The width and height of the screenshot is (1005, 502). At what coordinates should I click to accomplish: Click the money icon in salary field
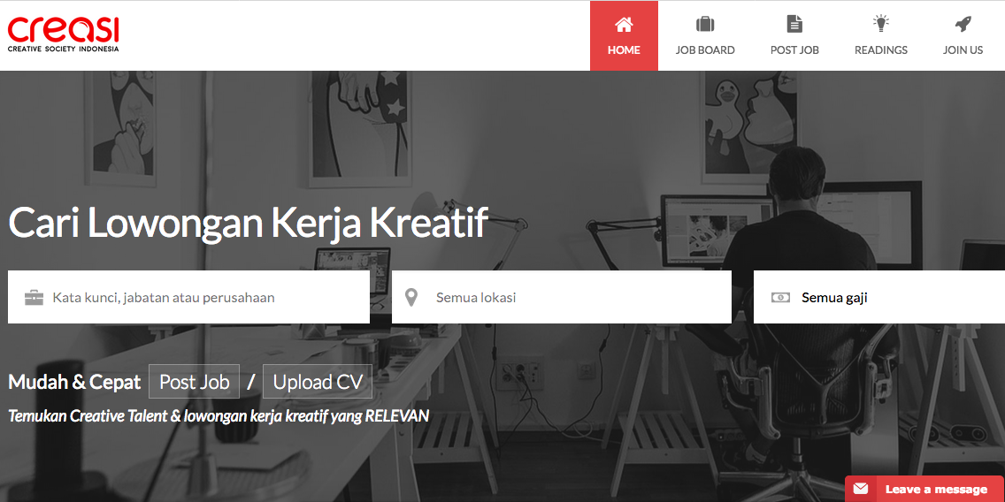point(780,298)
